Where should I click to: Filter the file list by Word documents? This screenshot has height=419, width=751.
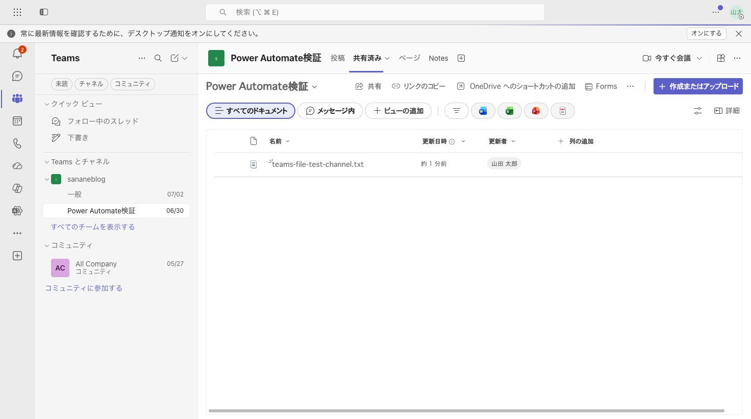tap(483, 111)
